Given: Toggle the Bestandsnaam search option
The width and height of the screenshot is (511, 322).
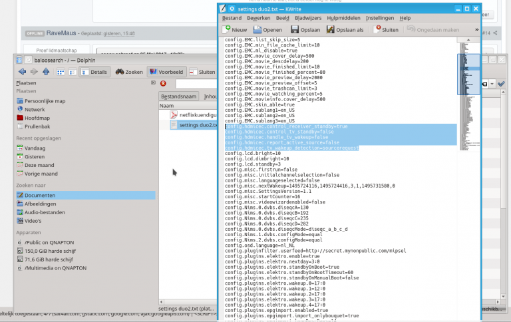Looking at the screenshot, I should pyautogui.click(x=180, y=96).
